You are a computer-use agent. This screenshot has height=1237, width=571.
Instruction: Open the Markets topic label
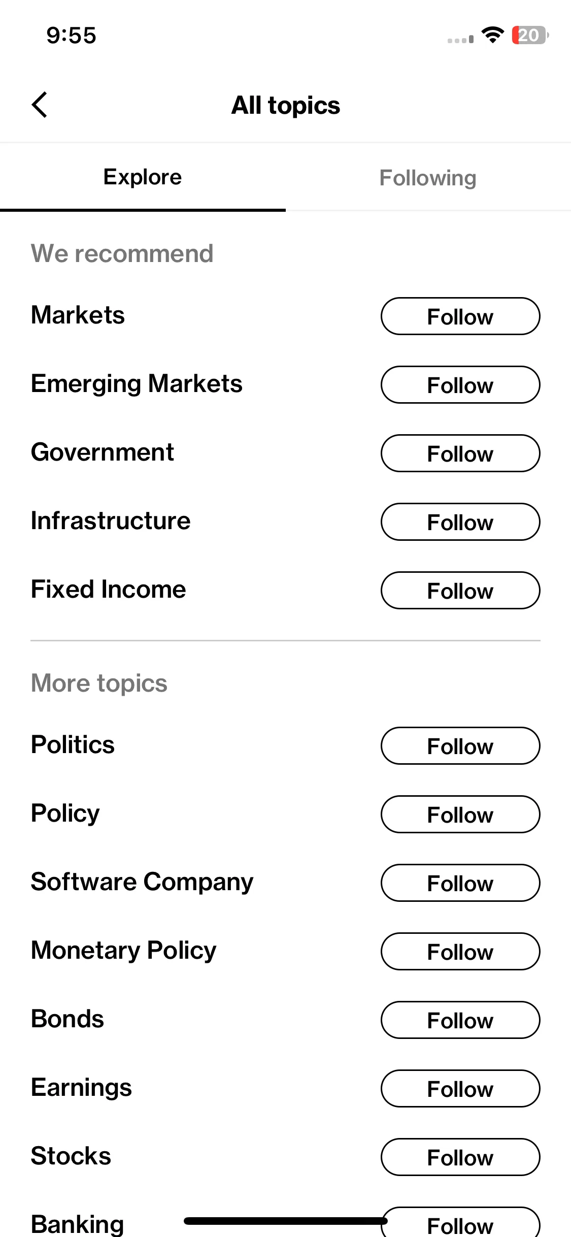coord(78,315)
